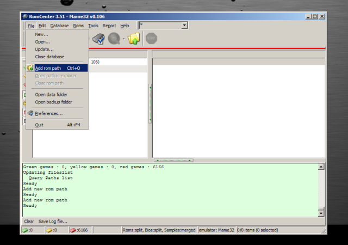This screenshot has width=348, height=245.
Task: Open the Roms menu
Action: tap(78, 26)
